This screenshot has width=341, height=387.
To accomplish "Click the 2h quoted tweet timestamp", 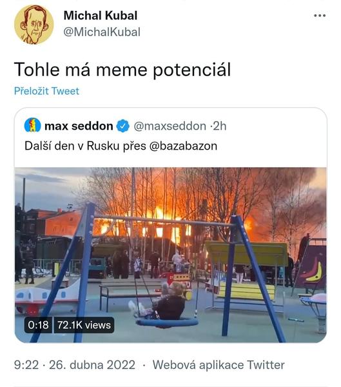I will pyautogui.click(x=220, y=126).
